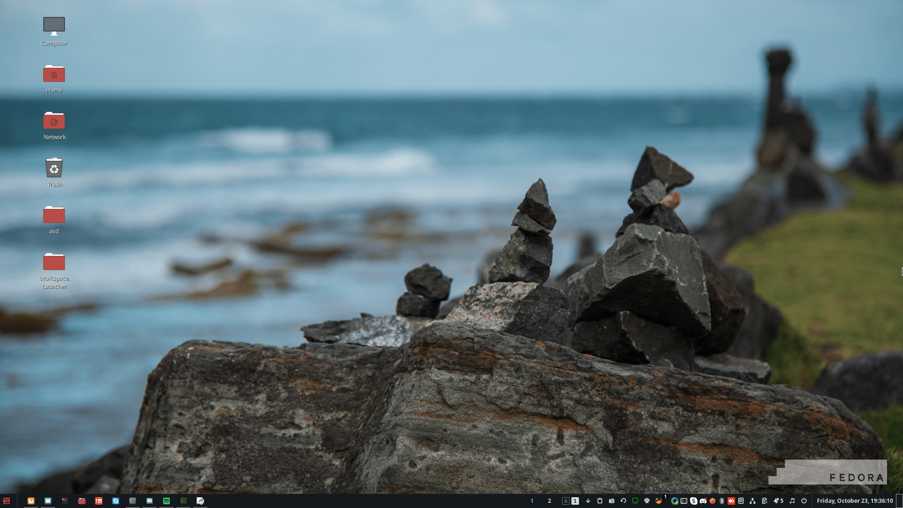Image resolution: width=903 pixels, height=508 pixels.
Task: Open the terminal from the taskbar
Action: click(x=64, y=501)
